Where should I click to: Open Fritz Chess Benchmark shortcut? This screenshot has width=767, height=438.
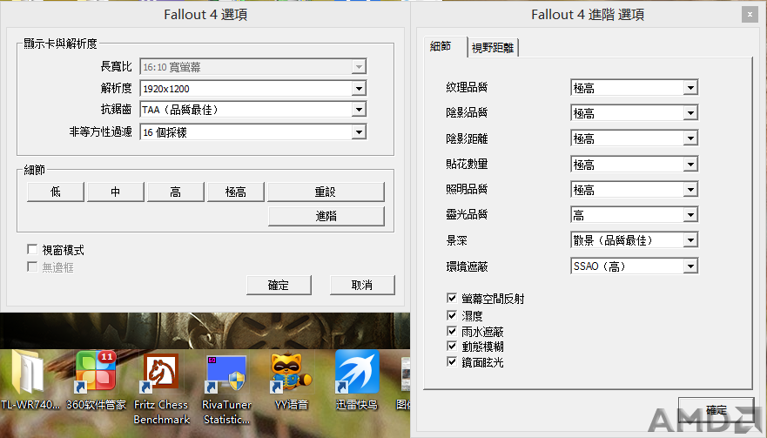pos(161,388)
